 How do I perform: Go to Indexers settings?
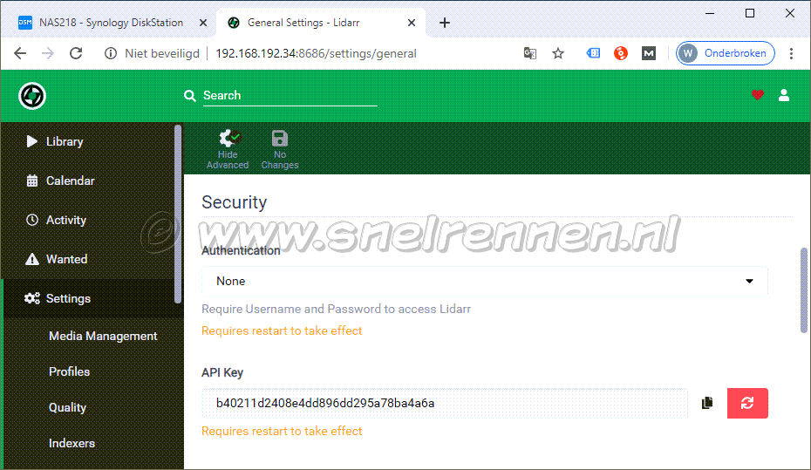click(x=72, y=443)
